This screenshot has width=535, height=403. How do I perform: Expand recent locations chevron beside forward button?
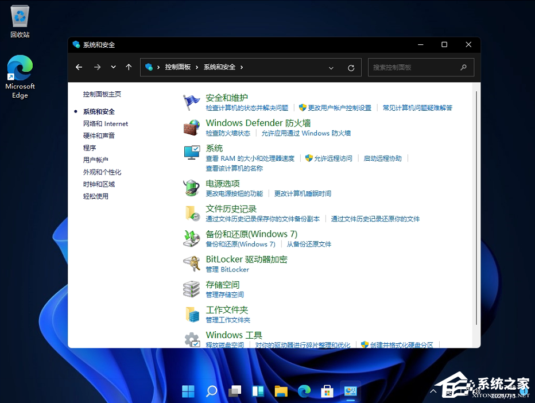(113, 67)
